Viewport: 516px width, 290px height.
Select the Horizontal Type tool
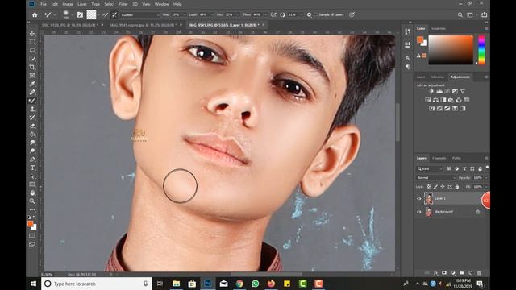point(32,168)
